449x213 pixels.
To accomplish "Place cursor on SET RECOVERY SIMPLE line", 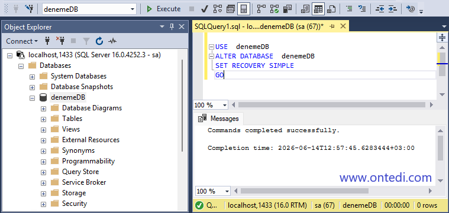I will coord(254,65).
